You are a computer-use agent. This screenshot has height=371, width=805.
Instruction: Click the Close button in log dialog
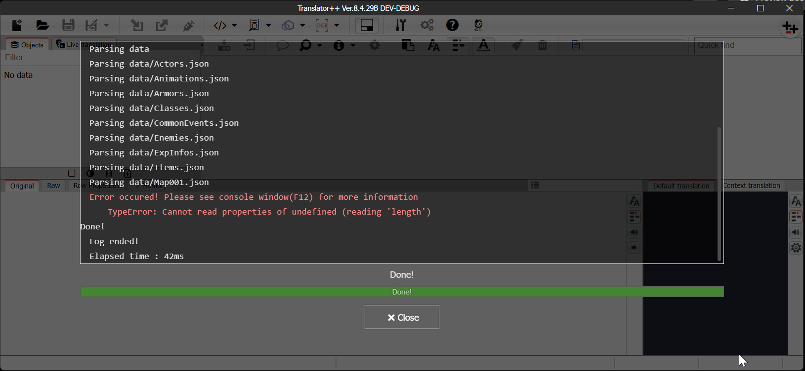tap(402, 317)
